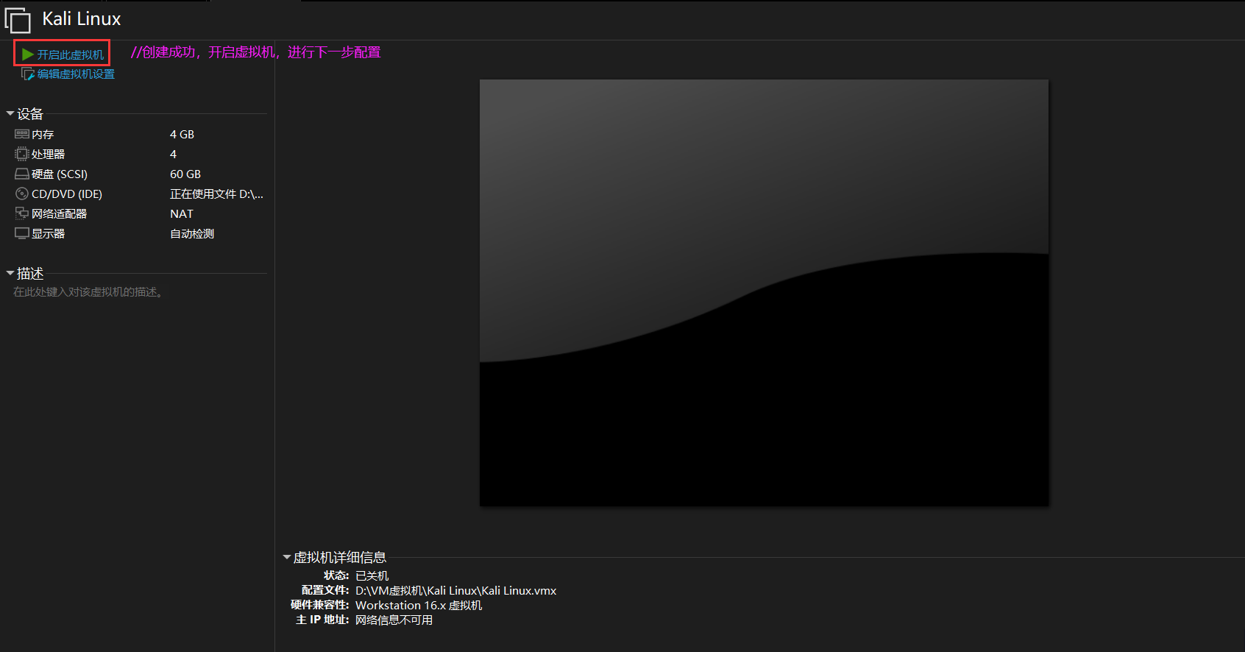
Task: Click the description text input field
Action: tap(88, 292)
